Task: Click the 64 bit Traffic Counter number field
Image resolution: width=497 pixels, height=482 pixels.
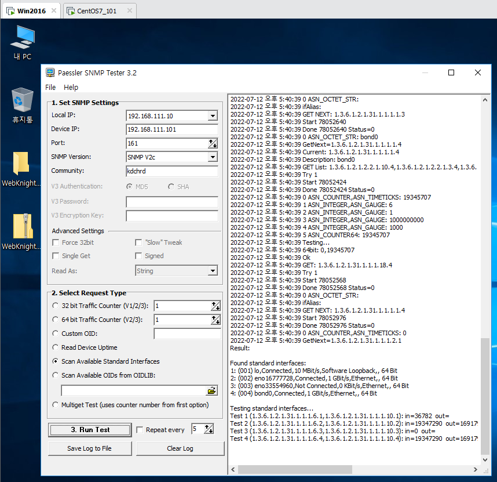Action: click(182, 320)
